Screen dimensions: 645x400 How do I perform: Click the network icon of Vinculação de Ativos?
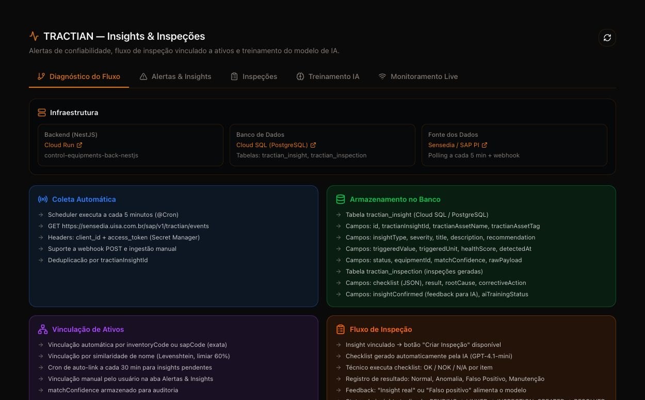(x=43, y=329)
